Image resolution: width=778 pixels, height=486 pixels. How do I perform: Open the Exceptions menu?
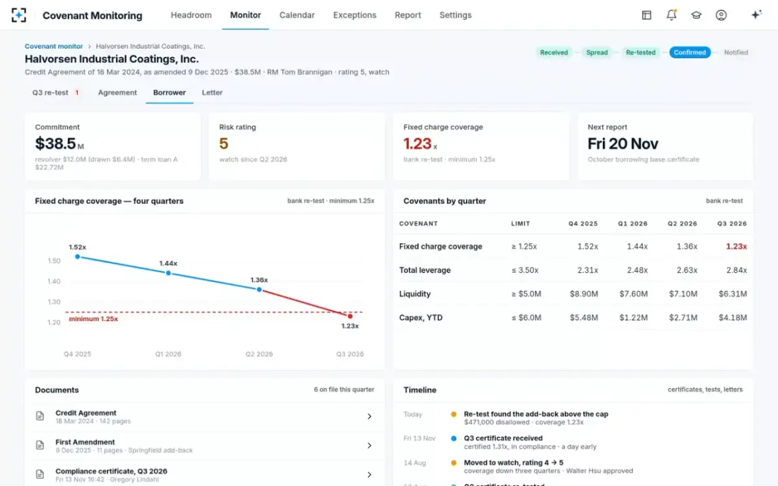click(x=355, y=15)
